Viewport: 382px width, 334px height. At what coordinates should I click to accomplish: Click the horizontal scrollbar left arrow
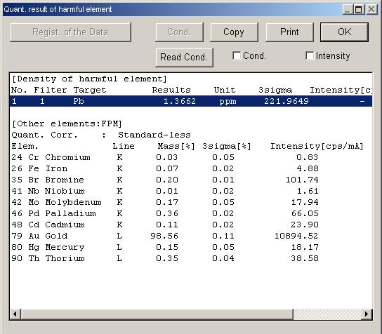(x=15, y=314)
